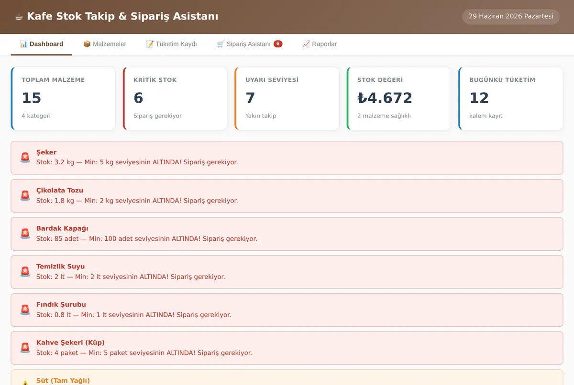The image size is (574, 385).
Task: Click the siren icon beside Şeker alert
Action: pos(25,158)
